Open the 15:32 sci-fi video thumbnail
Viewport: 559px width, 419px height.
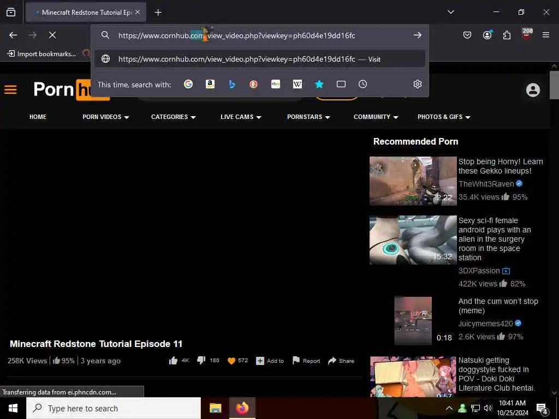point(413,240)
